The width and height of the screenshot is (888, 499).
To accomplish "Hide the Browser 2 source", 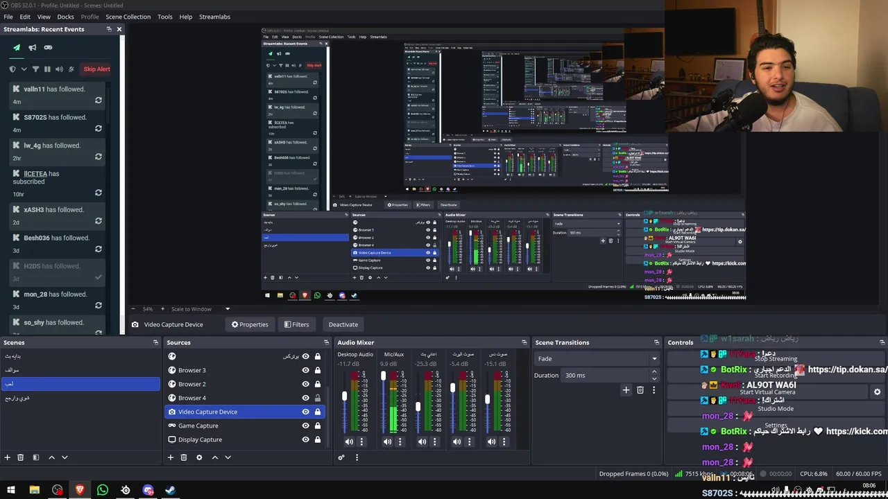I will point(305,384).
